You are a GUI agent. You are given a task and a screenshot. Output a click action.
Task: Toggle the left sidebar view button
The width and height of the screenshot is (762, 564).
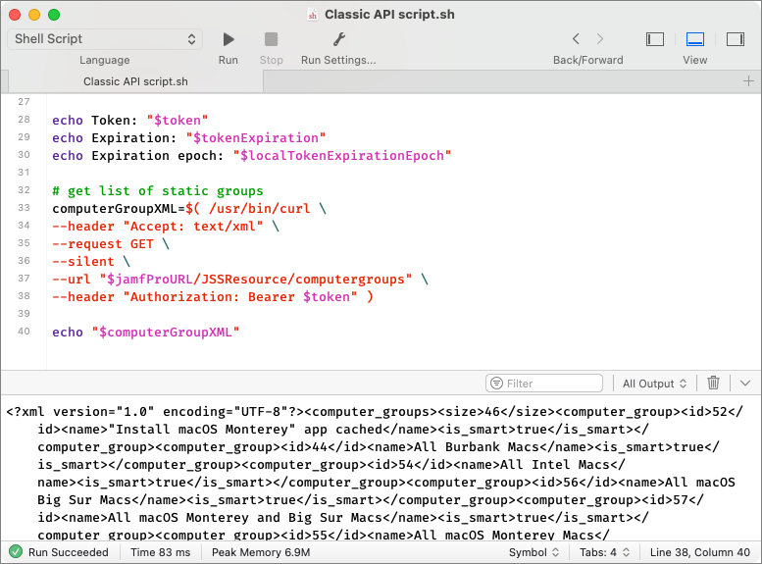[x=654, y=39]
